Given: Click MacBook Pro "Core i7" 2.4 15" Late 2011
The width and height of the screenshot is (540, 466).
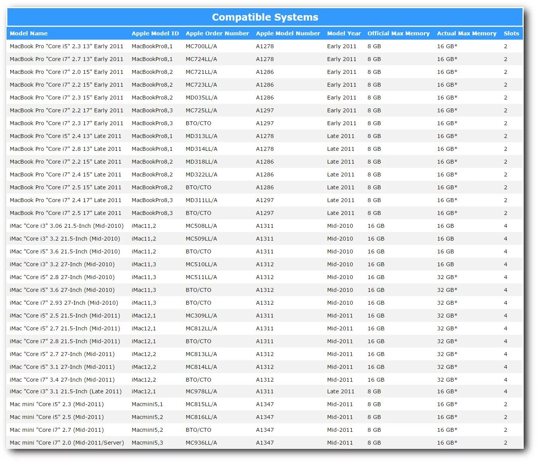Looking at the screenshot, I should (65, 175).
